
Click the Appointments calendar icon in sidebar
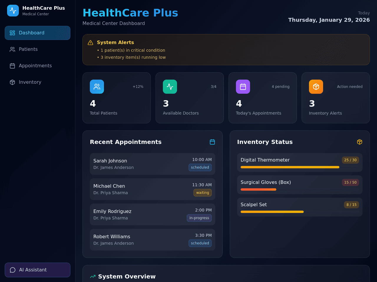(x=12, y=66)
